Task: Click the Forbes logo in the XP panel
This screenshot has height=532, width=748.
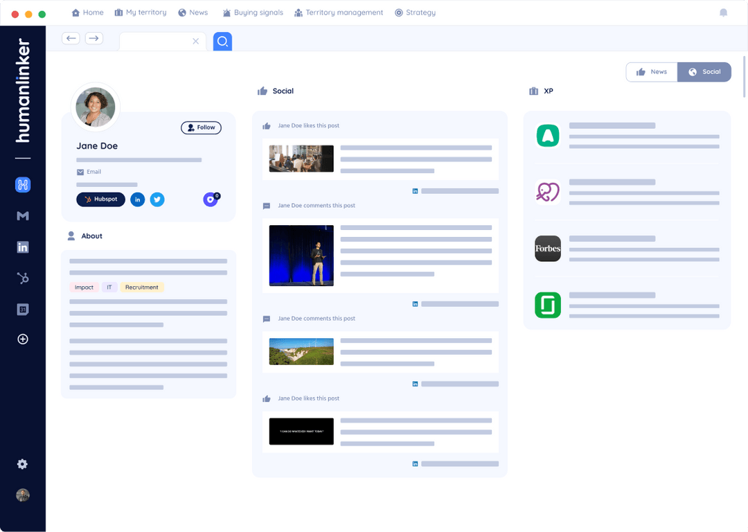Action: click(547, 249)
